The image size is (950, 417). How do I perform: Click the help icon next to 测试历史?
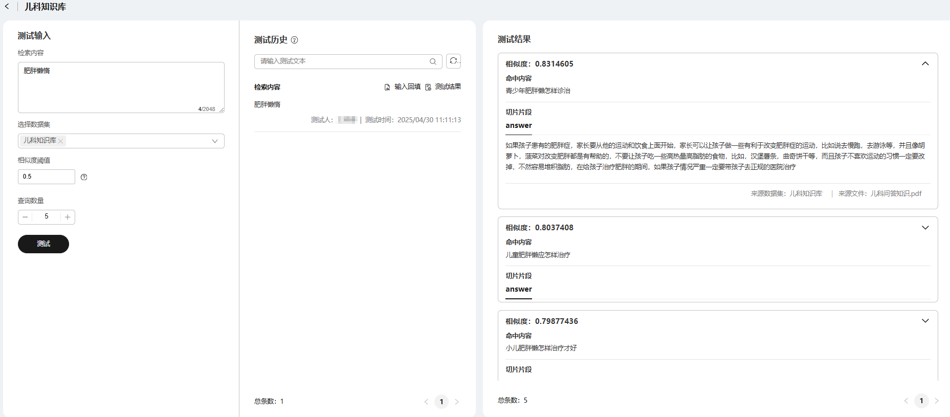[294, 40]
